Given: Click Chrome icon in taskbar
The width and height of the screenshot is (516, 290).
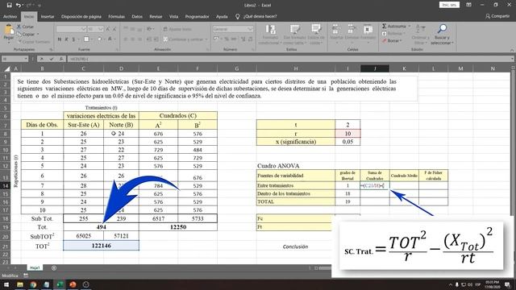Looking at the screenshot, I should (33, 284).
